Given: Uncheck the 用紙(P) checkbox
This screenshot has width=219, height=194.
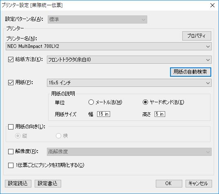Looking at the screenshot, I should coord(11,82).
